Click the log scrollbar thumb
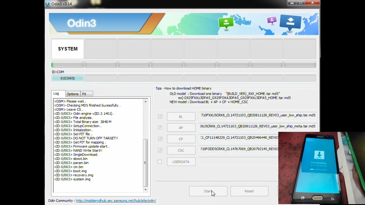This screenshot has height=205, width=365. (145, 163)
